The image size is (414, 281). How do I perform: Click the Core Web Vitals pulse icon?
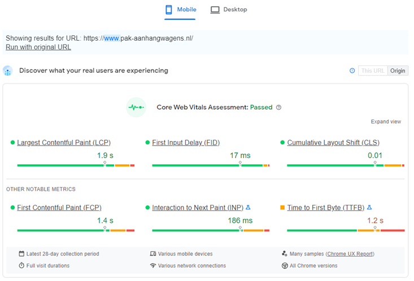coord(136,107)
